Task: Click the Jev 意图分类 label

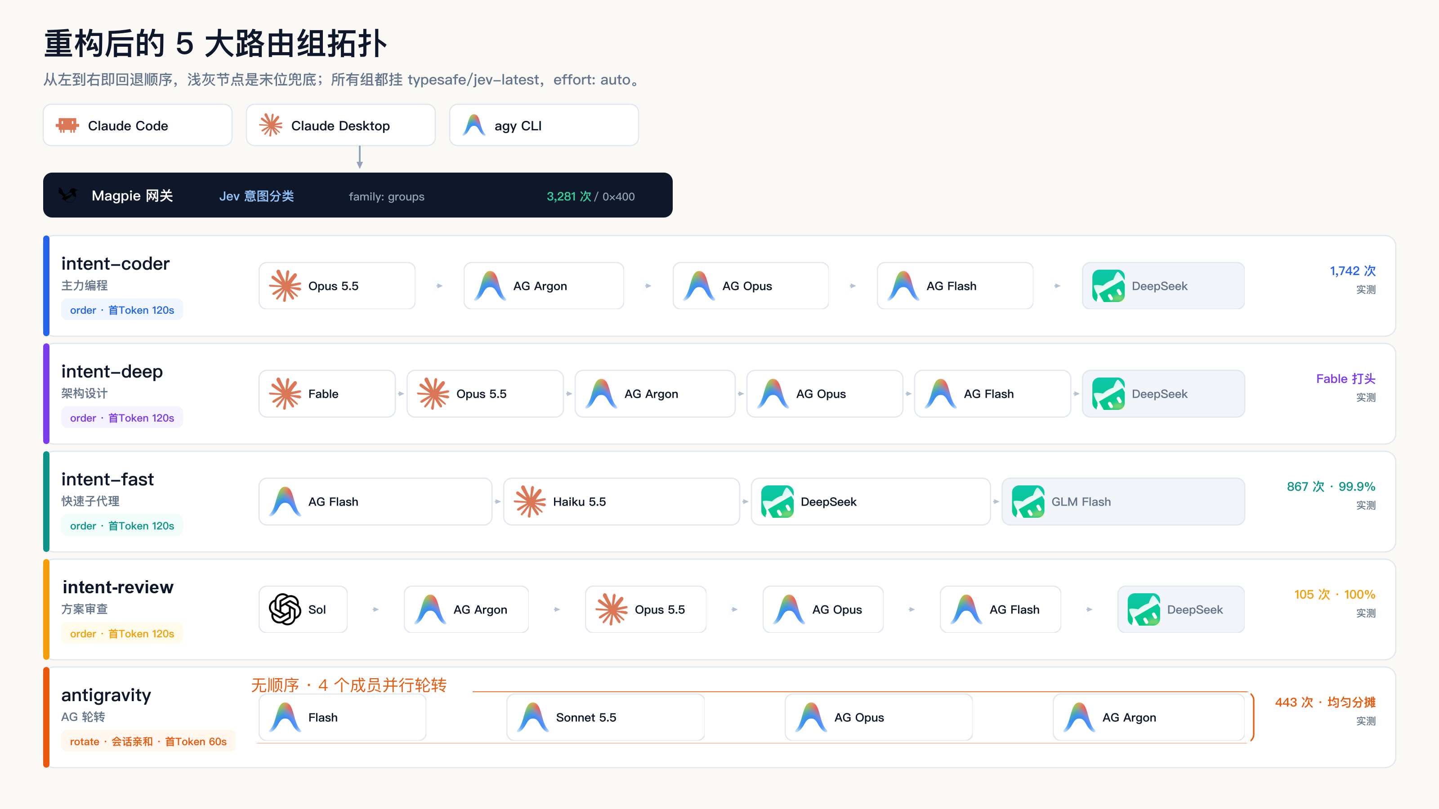Action: (256, 196)
